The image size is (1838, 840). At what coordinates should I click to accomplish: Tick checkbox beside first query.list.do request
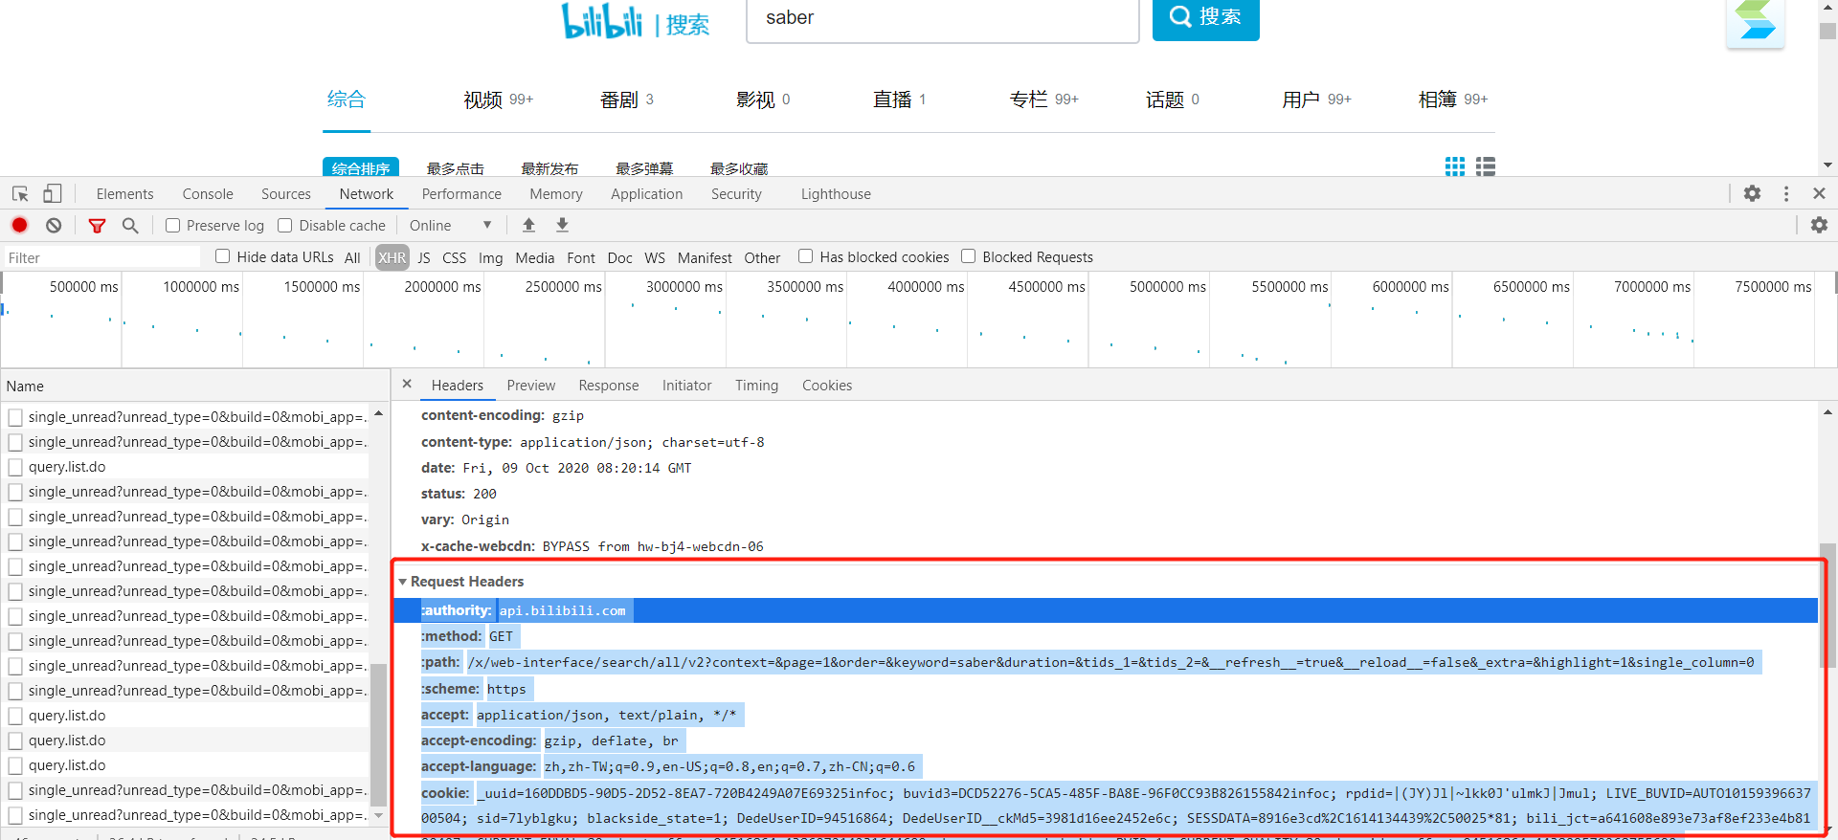pos(15,467)
